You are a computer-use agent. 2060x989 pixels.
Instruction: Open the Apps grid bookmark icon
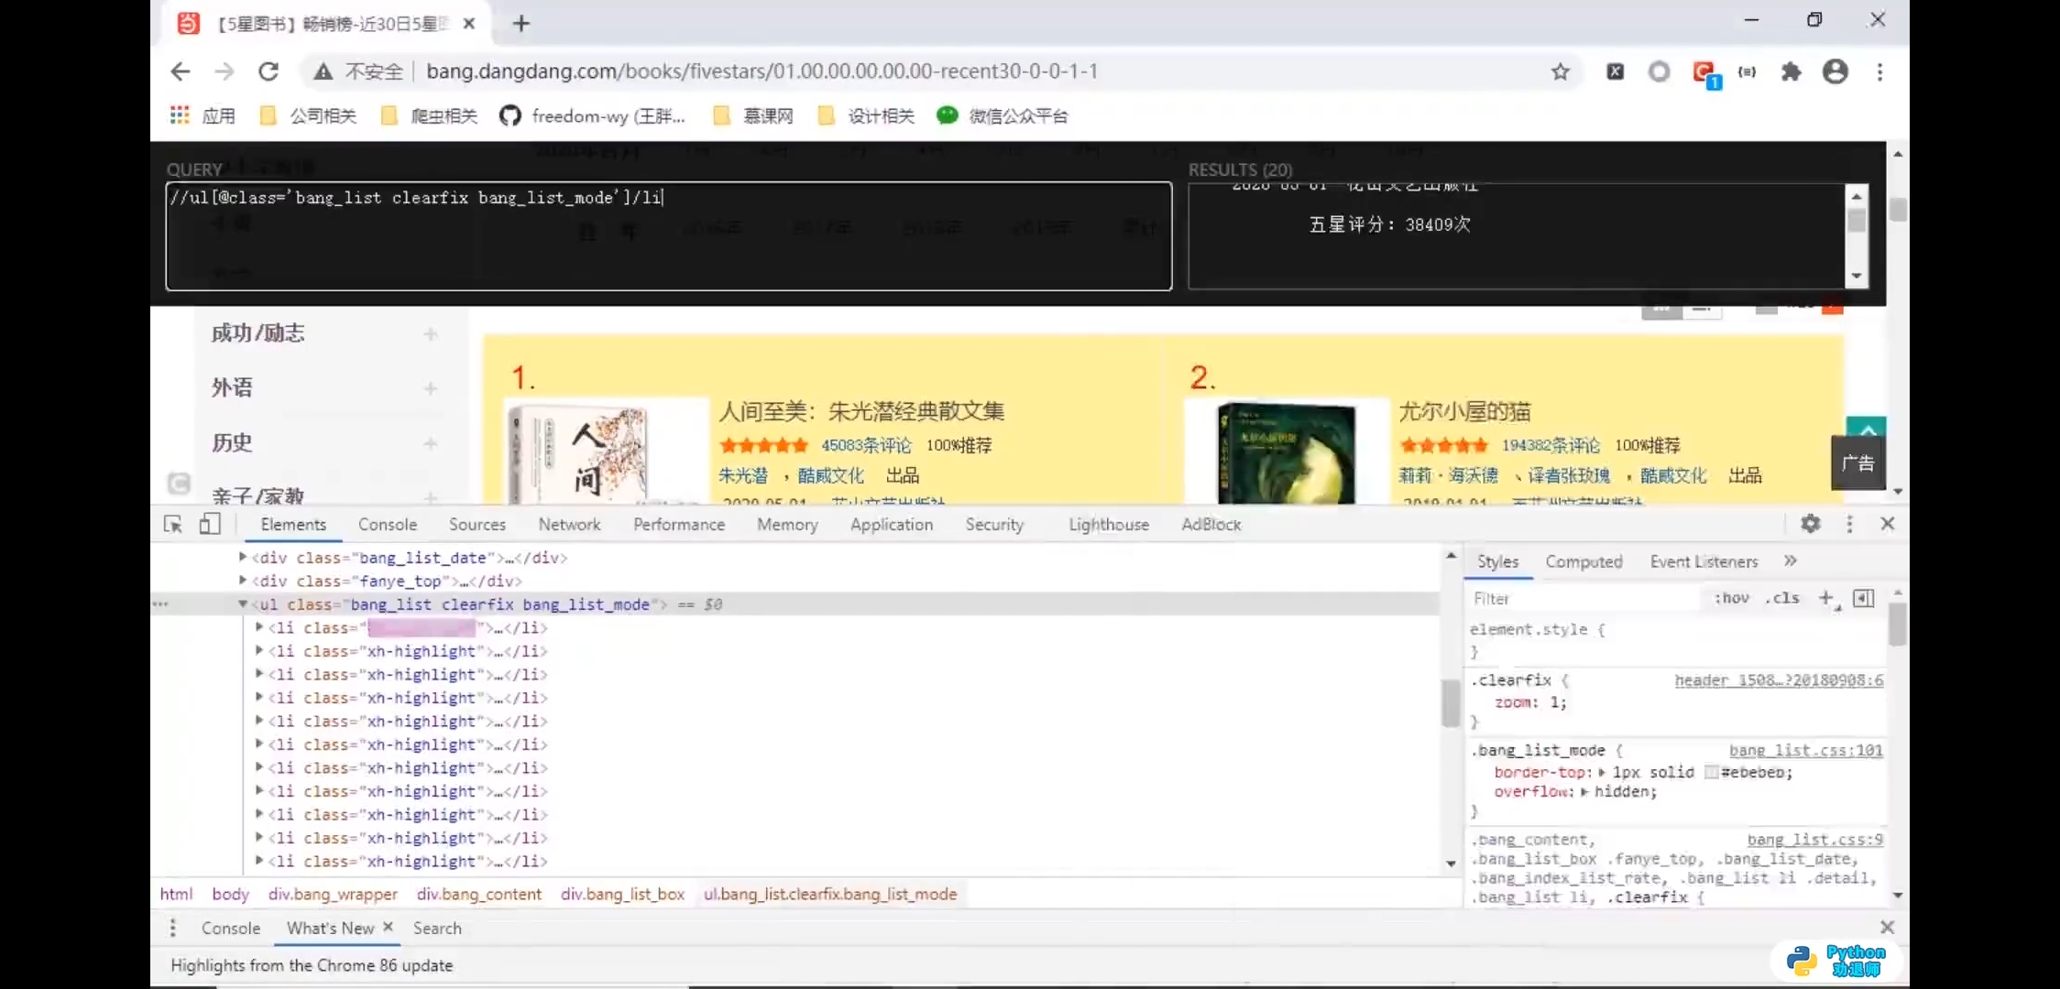coord(180,115)
